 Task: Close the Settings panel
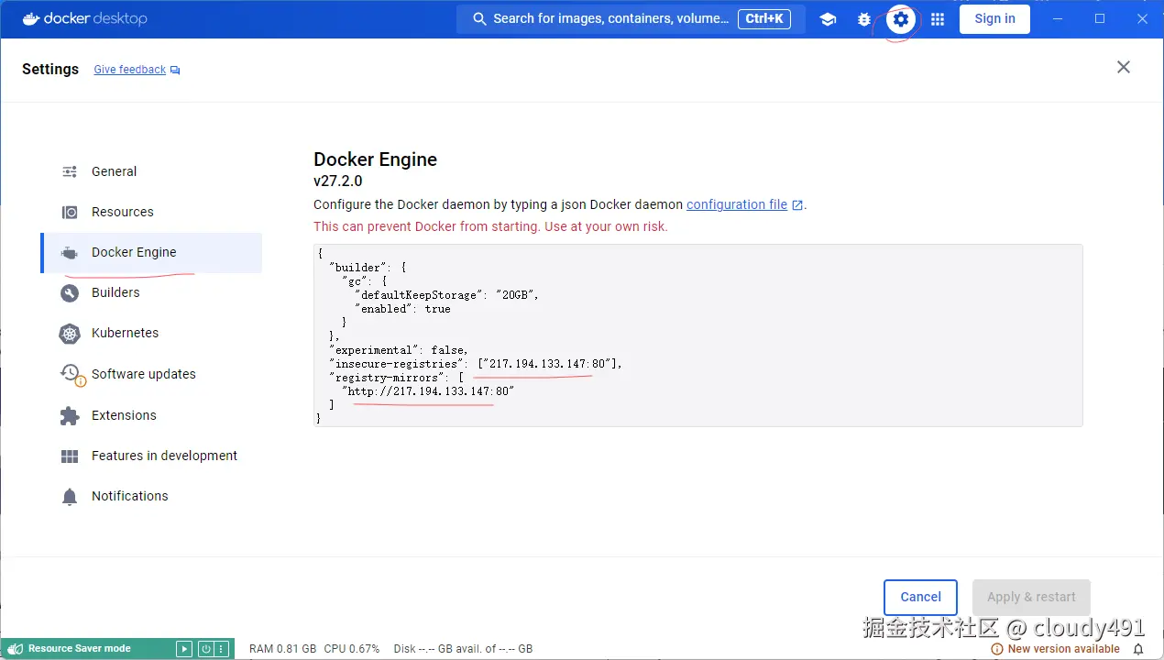pos(1124,67)
